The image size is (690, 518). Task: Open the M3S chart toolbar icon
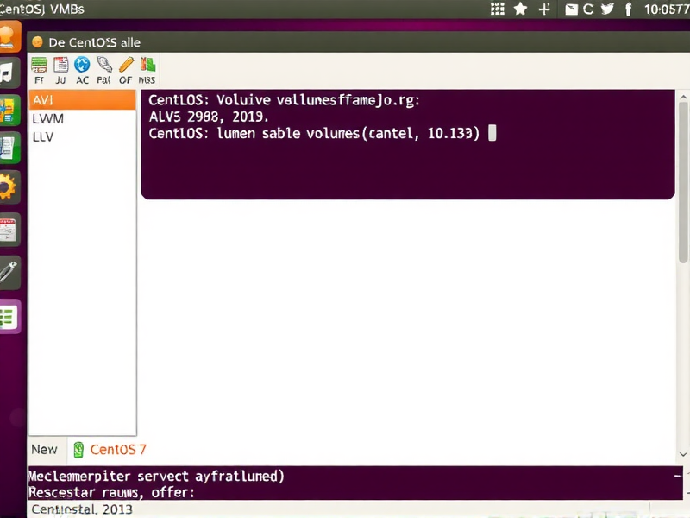(147, 69)
